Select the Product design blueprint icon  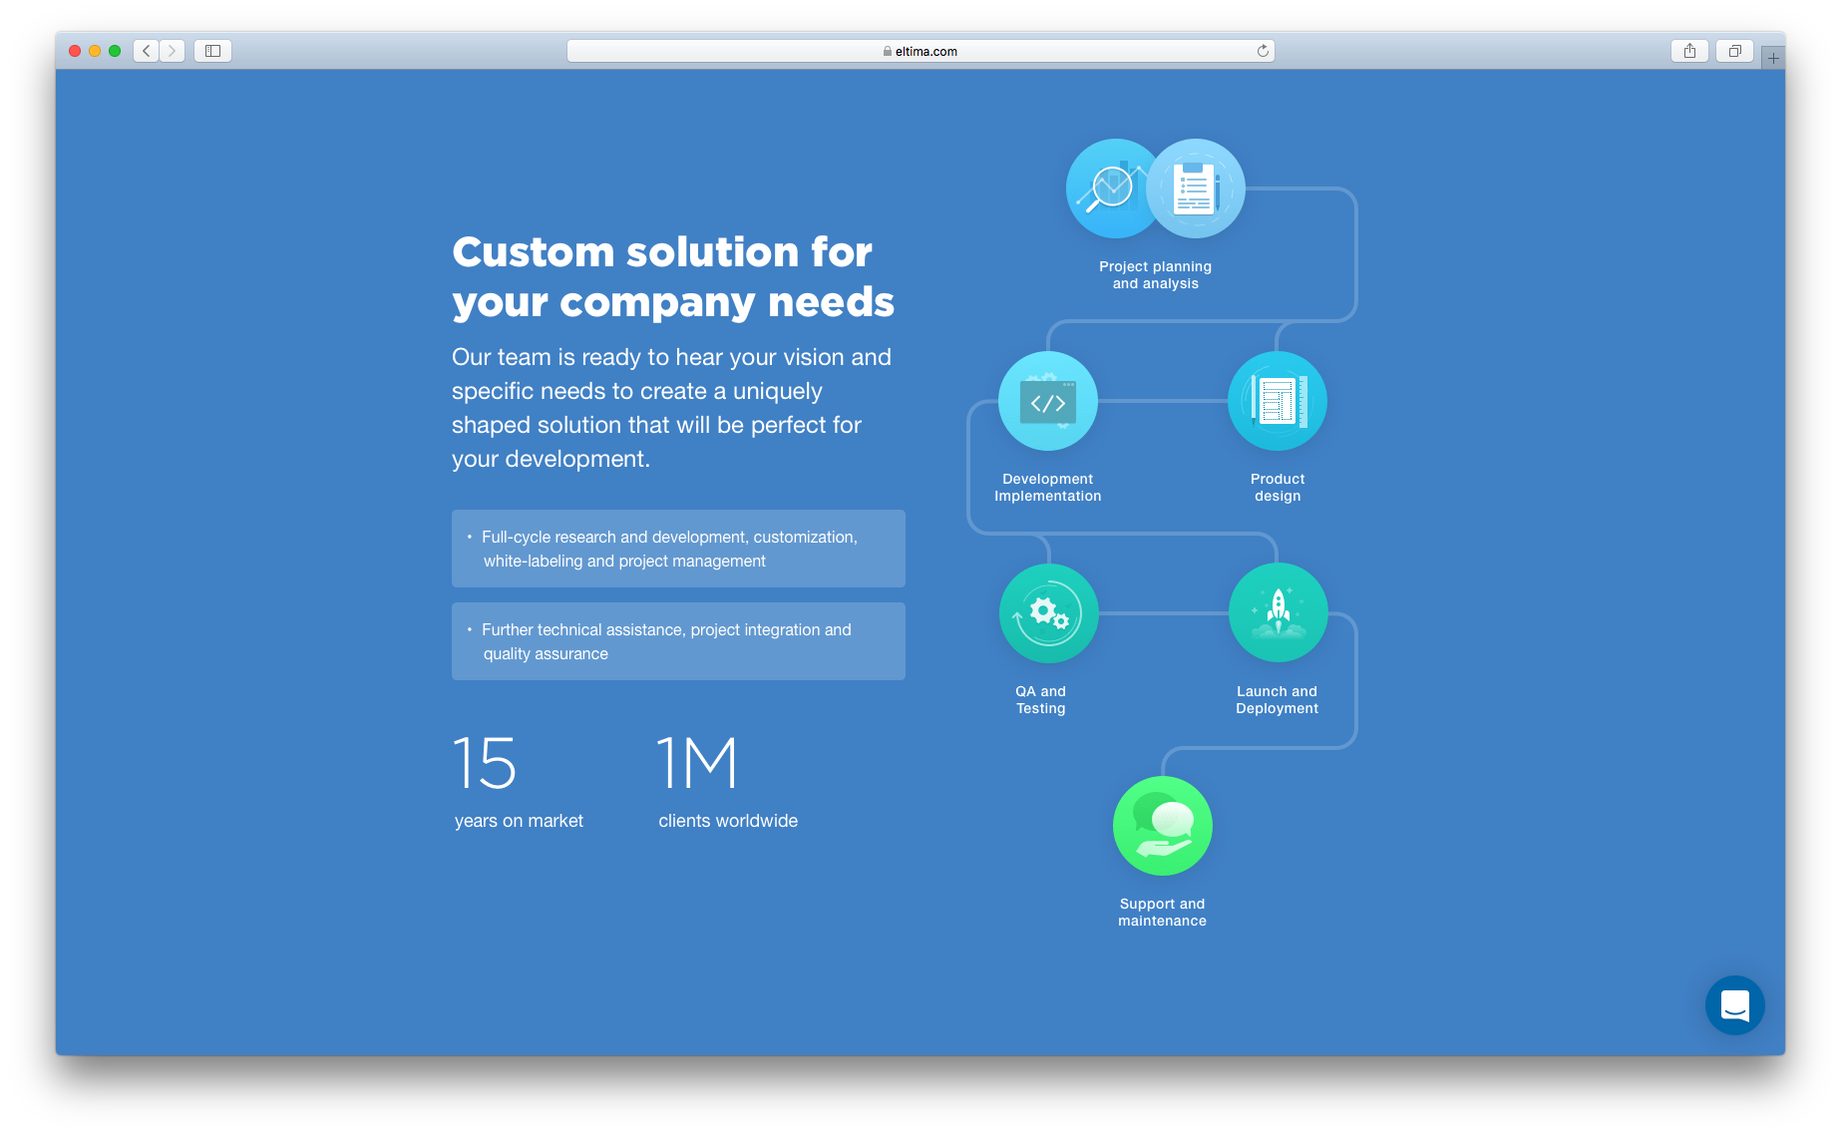tap(1277, 402)
